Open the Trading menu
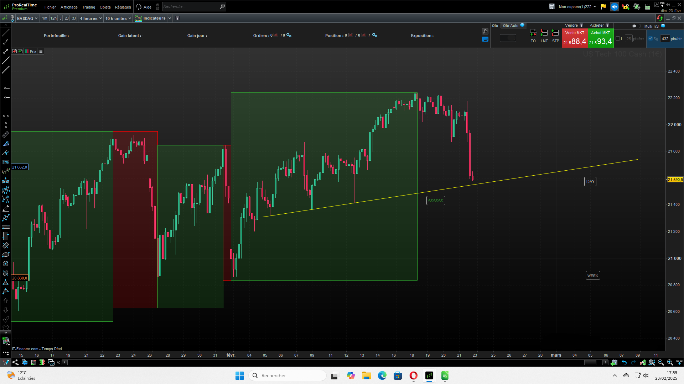684x384 pixels. coord(88,7)
